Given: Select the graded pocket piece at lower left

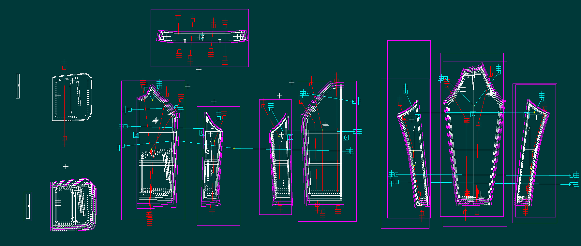Looking at the screenshot, I should (x=73, y=205).
